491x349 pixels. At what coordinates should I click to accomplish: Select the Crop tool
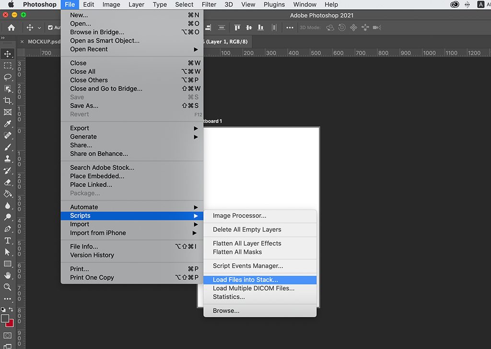[8, 100]
